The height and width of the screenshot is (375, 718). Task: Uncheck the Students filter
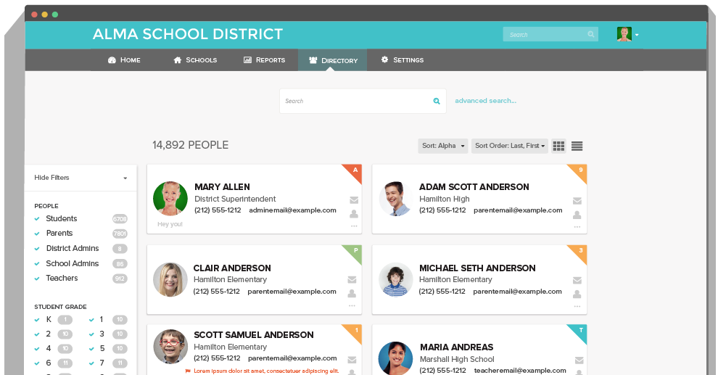coord(37,219)
